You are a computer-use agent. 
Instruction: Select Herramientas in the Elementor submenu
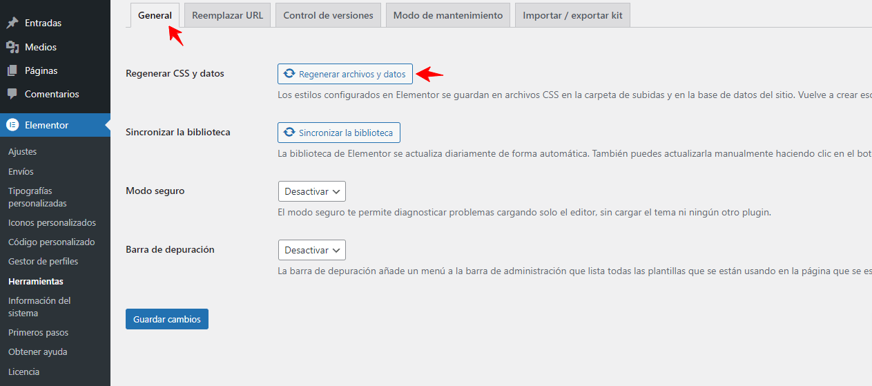pyautogui.click(x=36, y=281)
